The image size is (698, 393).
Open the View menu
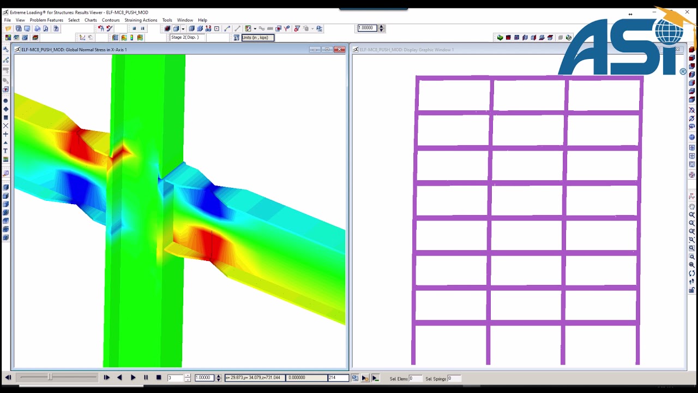coord(20,20)
